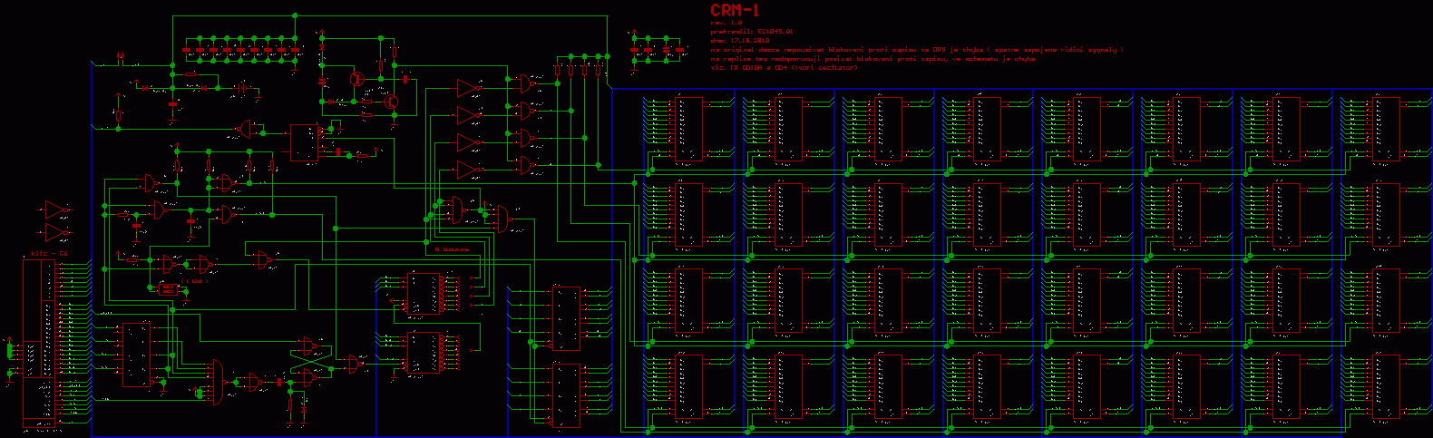Click the bottommost of four stacked buffers
This screenshot has width=1433, height=438.
click(468, 170)
